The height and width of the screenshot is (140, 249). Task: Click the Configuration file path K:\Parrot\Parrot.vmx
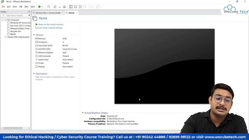[x=115, y=119]
